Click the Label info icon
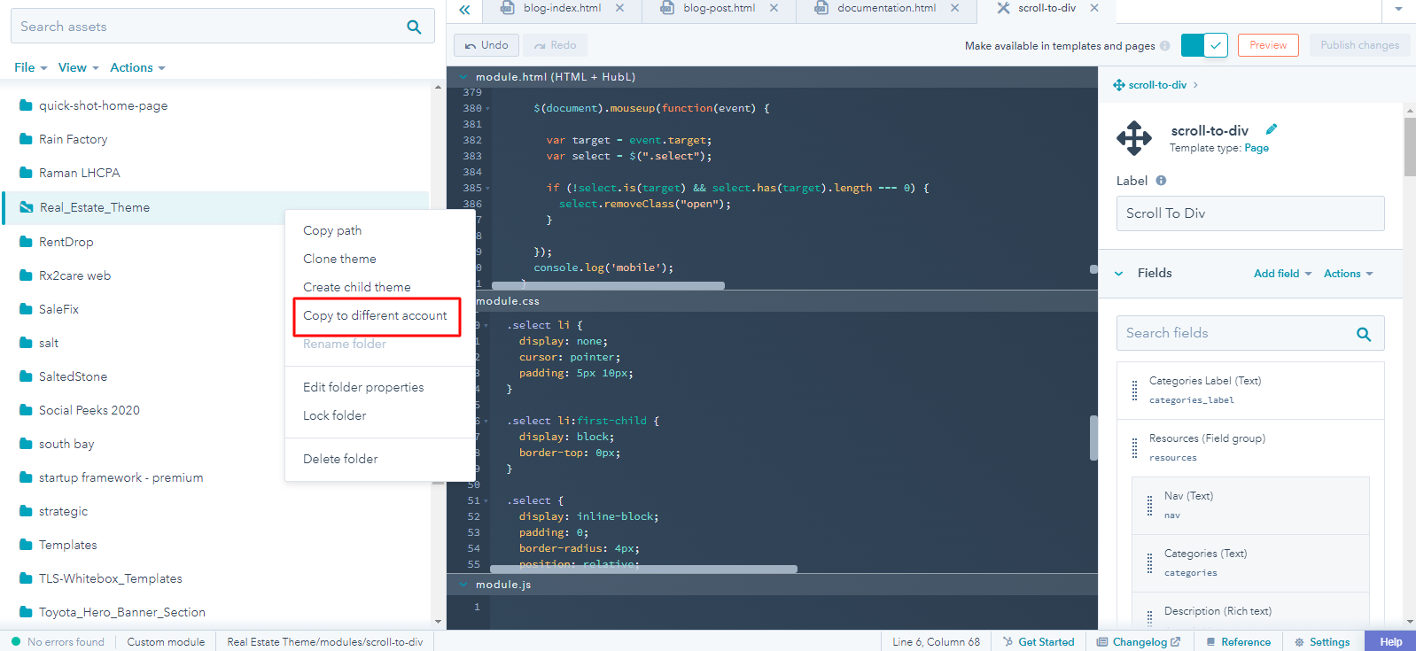 pyautogui.click(x=1161, y=181)
